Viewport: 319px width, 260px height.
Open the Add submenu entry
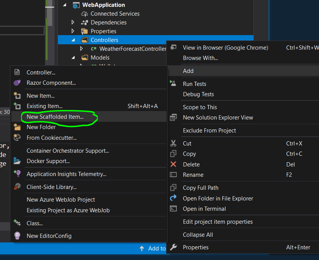point(188,71)
